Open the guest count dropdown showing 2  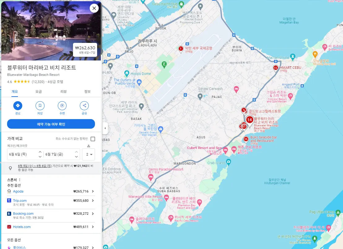point(88,154)
